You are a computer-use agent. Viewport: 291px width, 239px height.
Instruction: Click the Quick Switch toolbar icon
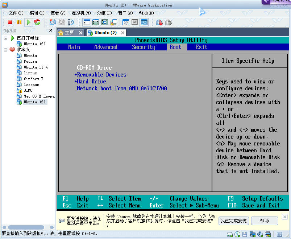pyautogui.click(x=96, y=22)
